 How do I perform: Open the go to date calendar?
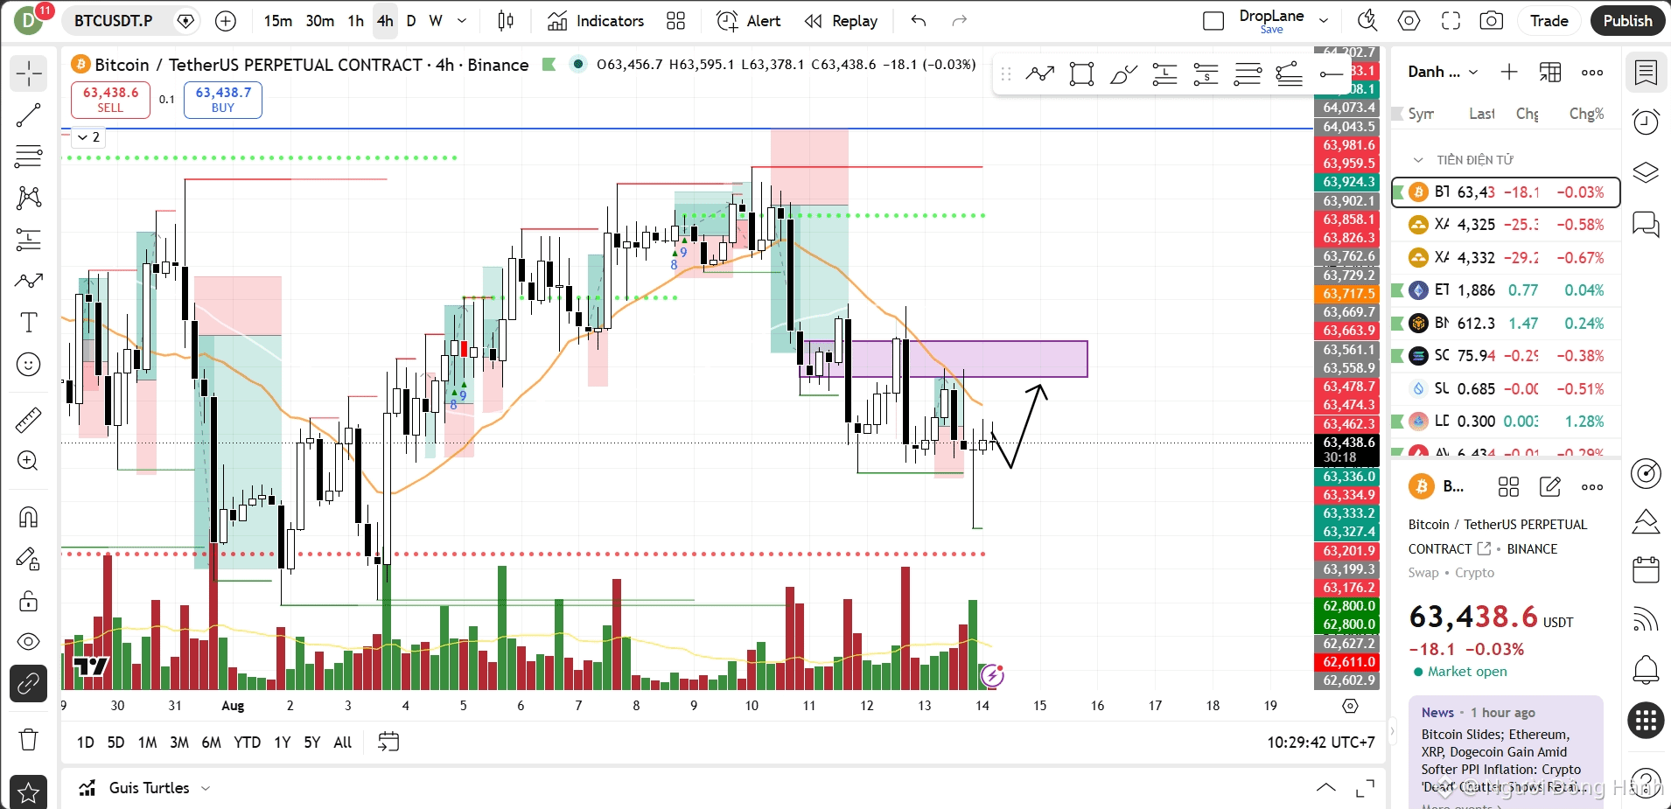[388, 743]
